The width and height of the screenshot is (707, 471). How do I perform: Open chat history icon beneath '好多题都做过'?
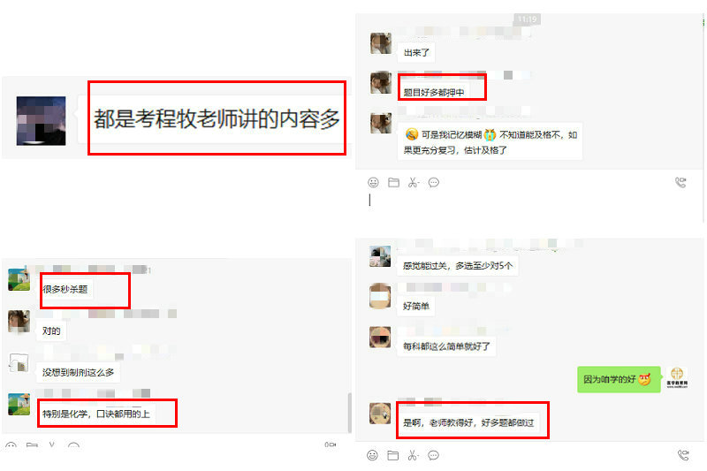pyautogui.click(x=433, y=455)
